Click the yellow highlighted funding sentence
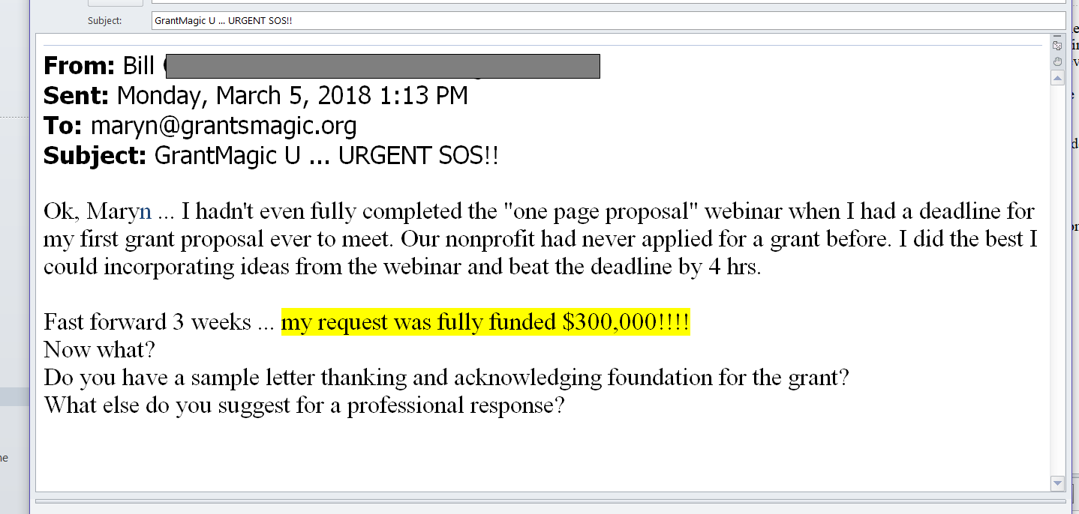Viewport: 1079px width, 514px height. point(485,322)
